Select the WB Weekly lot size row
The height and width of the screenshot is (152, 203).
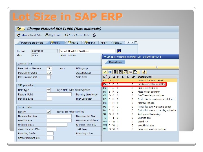click(x=140, y=125)
